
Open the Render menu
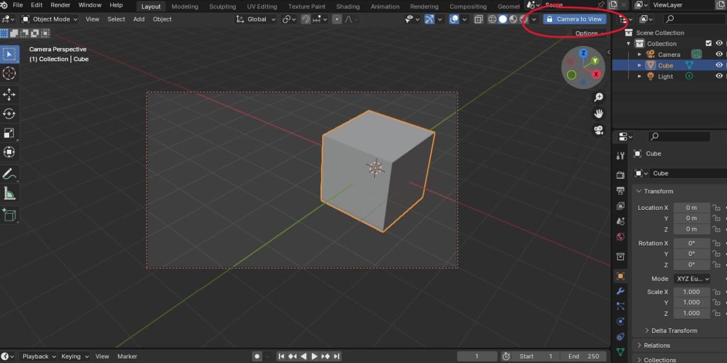pos(60,5)
